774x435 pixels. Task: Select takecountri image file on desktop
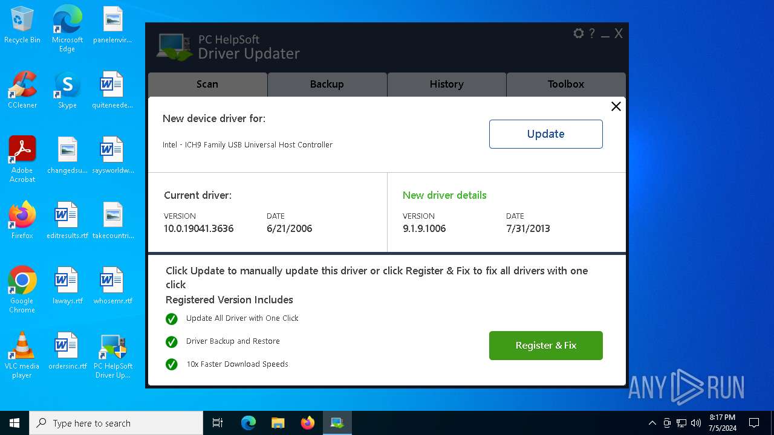112,221
